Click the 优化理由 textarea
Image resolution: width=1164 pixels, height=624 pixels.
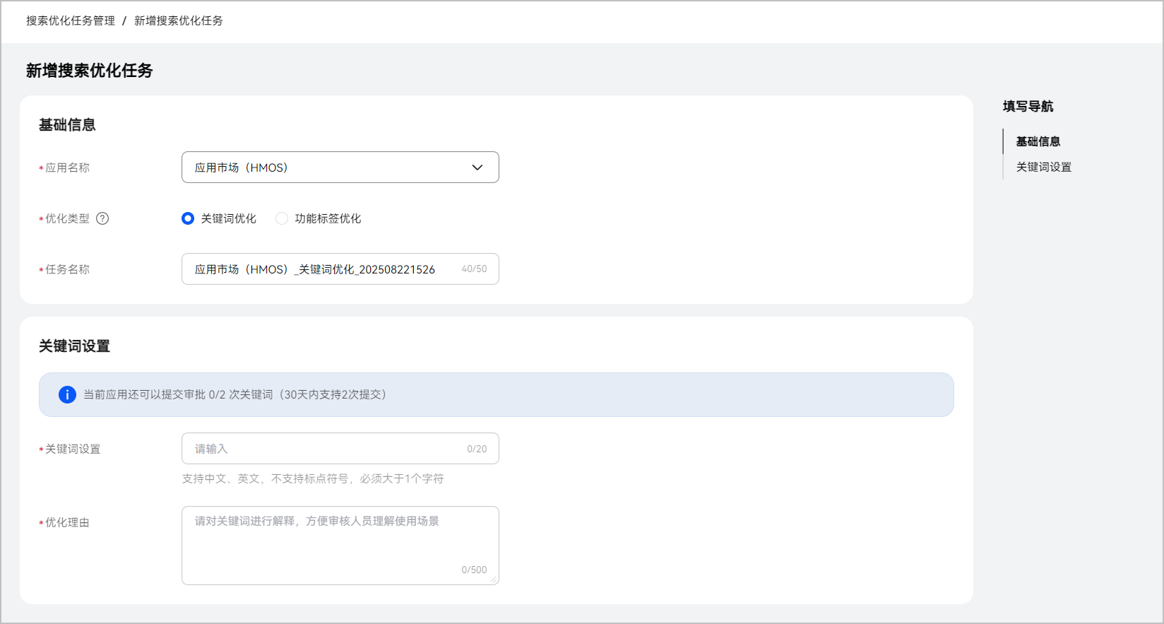340,546
